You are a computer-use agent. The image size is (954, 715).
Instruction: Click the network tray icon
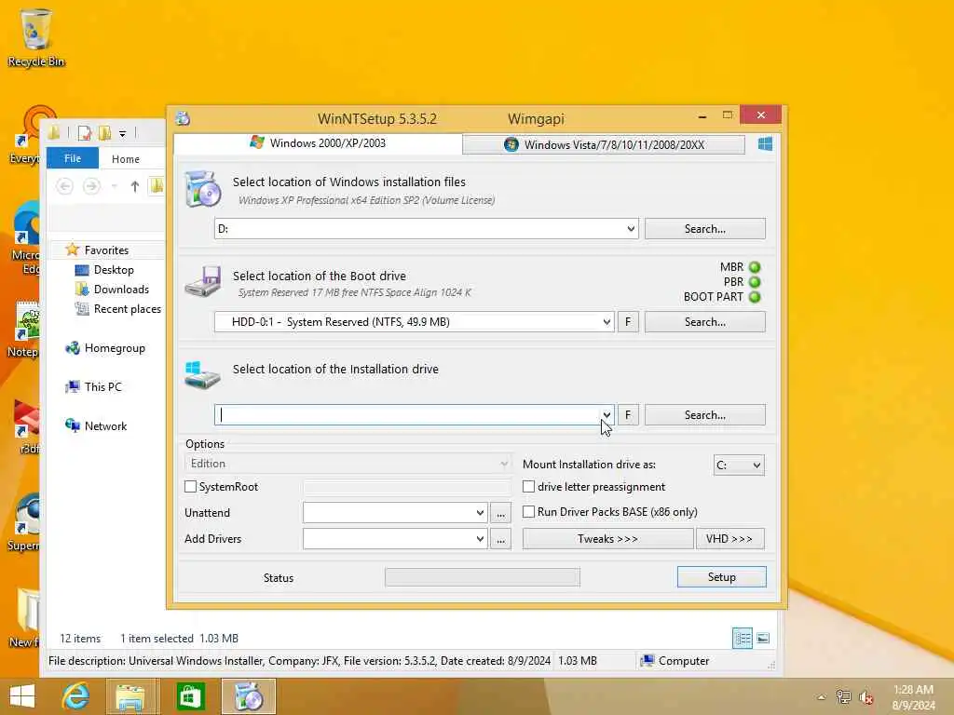click(843, 697)
